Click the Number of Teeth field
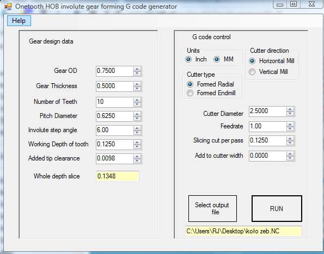Image resolution: width=324 pixels, height=254 pixels. [x=114, y=102]
